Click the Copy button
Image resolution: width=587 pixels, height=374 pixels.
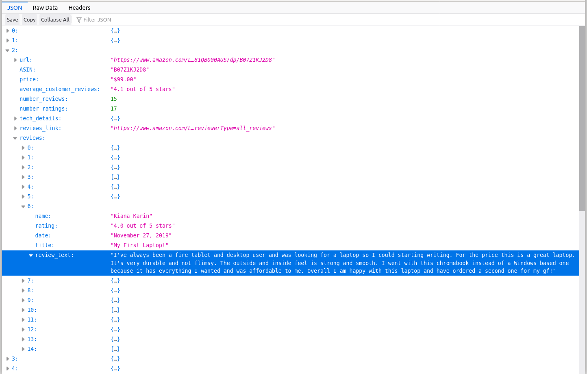point(29,20)
